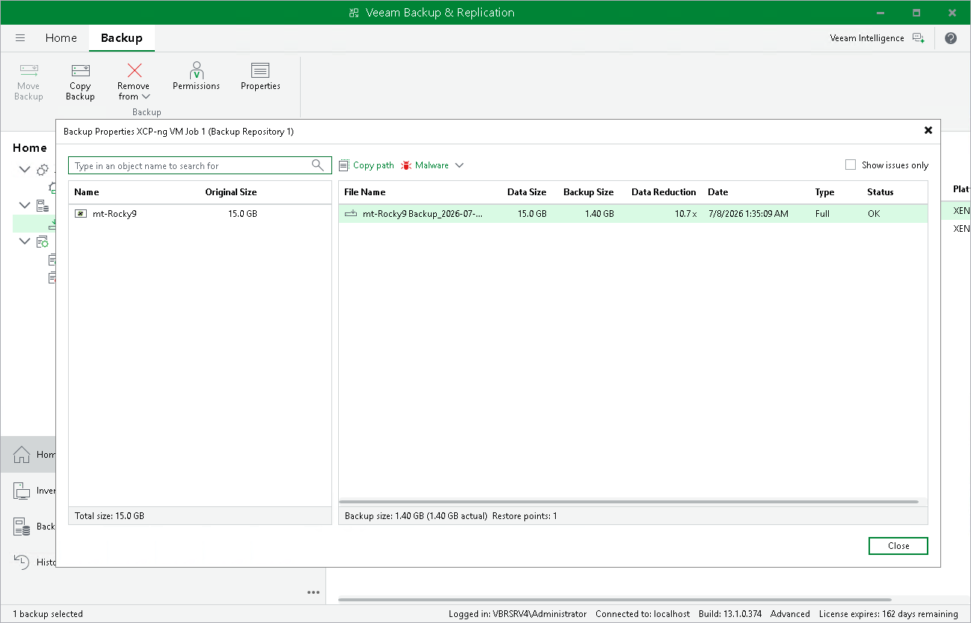
Task: Open the help question mark icon
Action: click(x=951, y=38)
